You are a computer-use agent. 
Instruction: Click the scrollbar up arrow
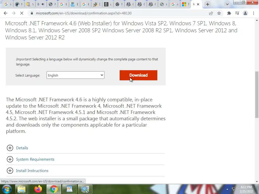[257, 20]
